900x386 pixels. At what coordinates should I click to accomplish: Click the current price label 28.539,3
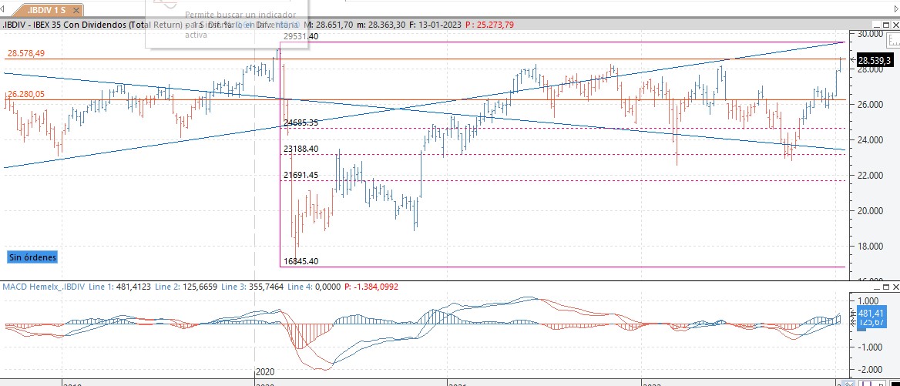tap(875, 60)
